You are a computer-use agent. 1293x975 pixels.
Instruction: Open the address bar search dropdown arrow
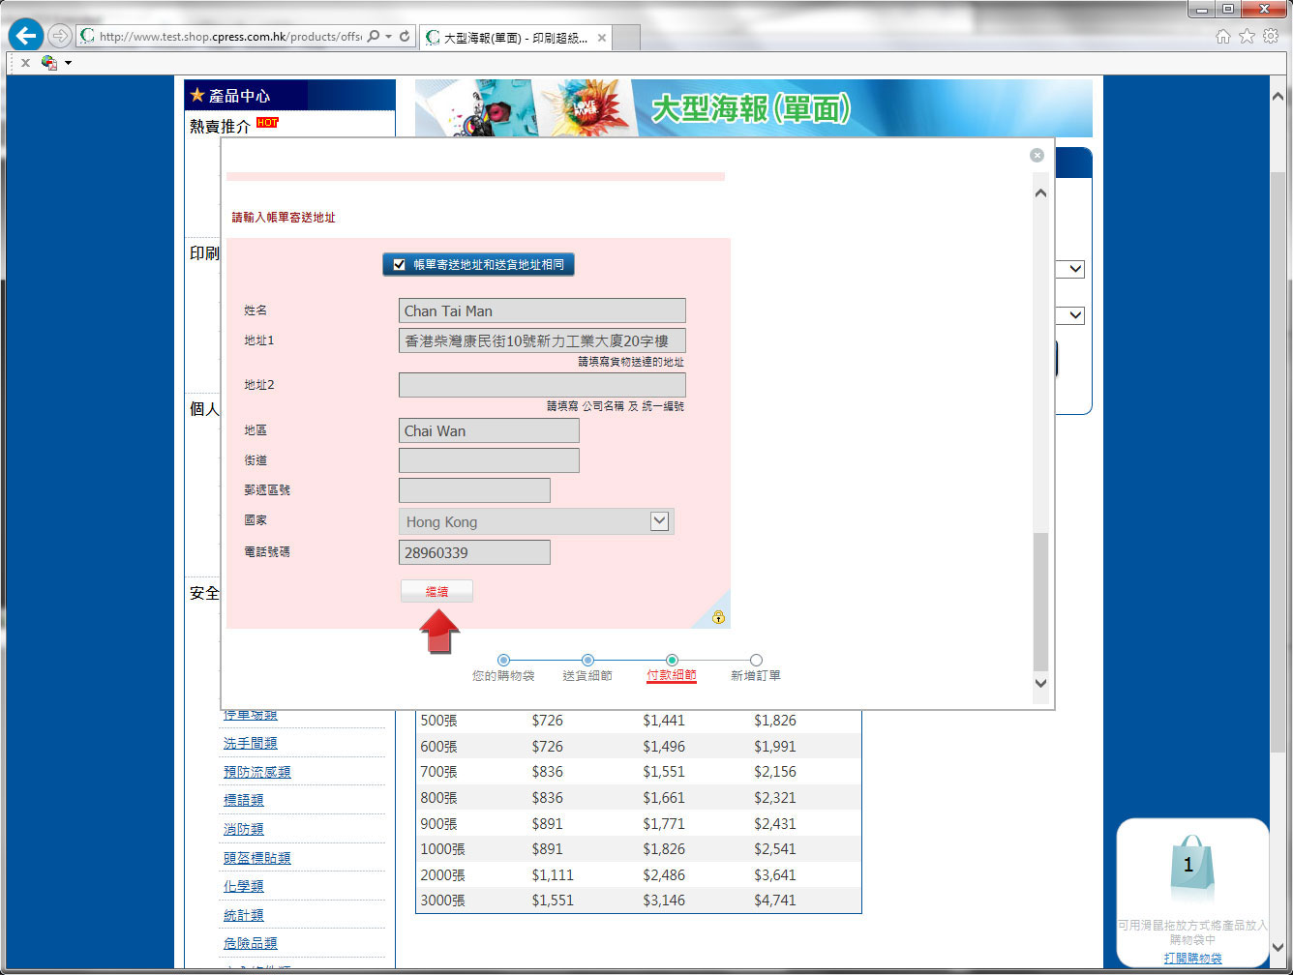click(388, 37)
